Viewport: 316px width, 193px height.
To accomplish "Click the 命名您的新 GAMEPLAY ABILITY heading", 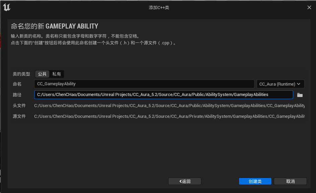I will [54, 26].
